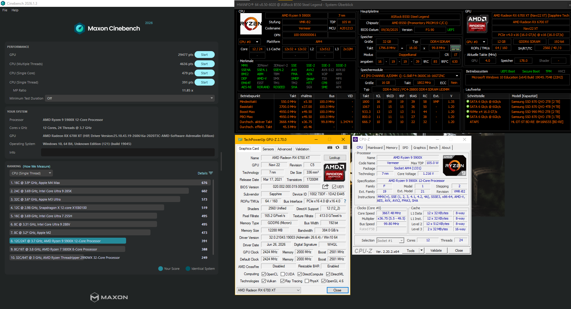The image size is (571, 309).
Task: Toggle the OpenGL 4.6 checkbox
Action: coord(324,281)
